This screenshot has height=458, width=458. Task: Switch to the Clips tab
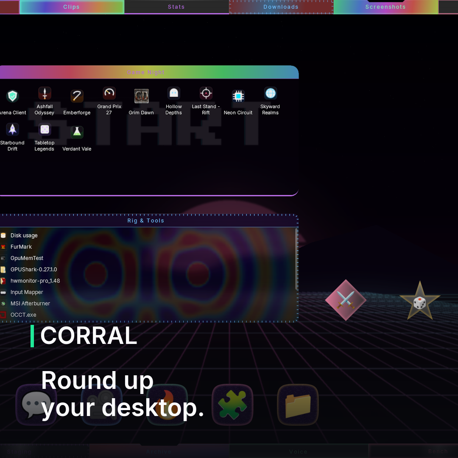tap(72, 7)
